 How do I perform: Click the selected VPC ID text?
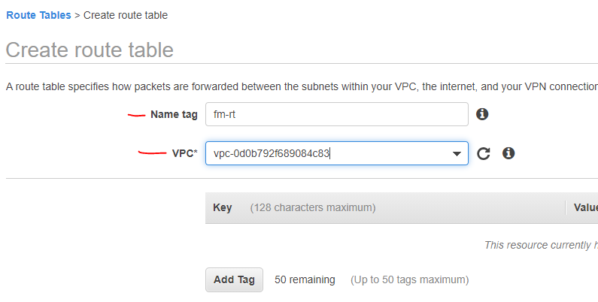coord(272,154)
